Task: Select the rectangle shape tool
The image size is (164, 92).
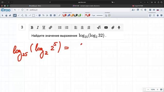Action: (x=34, y=15)
